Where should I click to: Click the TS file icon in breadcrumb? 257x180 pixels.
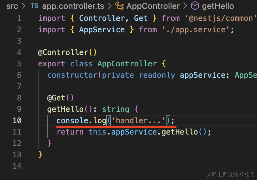(x=34, y=6)
